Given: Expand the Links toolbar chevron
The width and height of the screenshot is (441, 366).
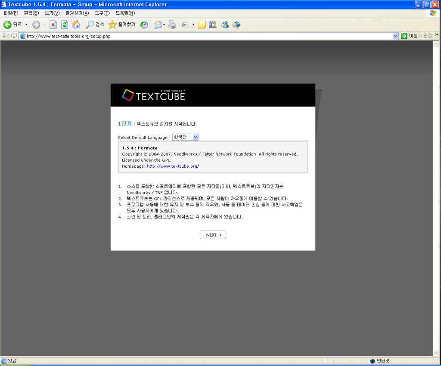Looking at the screenshot, I should (437, 35).
